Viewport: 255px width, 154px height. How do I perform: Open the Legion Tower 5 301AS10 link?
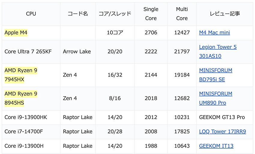click(217, 47)
